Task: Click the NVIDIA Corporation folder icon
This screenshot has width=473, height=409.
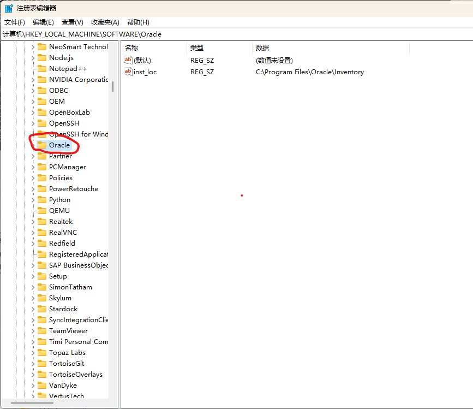Action: coord(42,79)
